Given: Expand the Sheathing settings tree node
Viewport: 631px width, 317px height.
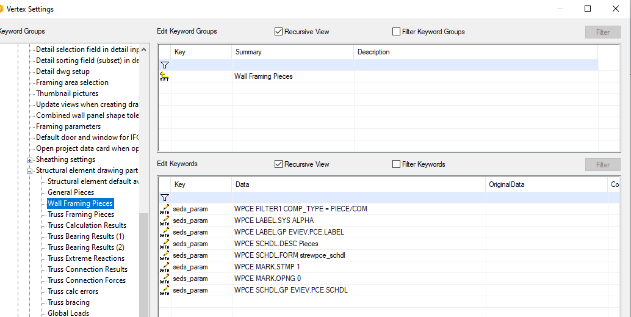Looking at the screenshot, I should point(29,160).
